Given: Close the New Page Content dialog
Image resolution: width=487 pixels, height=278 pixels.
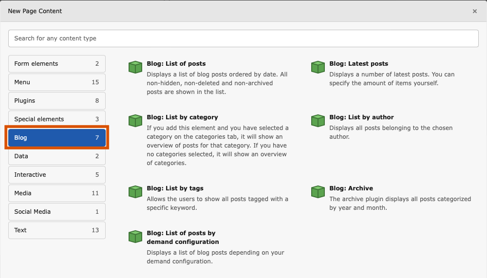Looking at the screenshot, I should 474,11.
